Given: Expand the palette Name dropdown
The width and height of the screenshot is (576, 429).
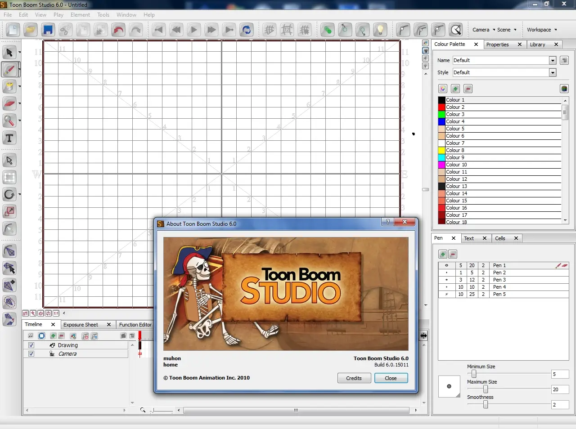Looking at the screenshot, I should point(553,60).
